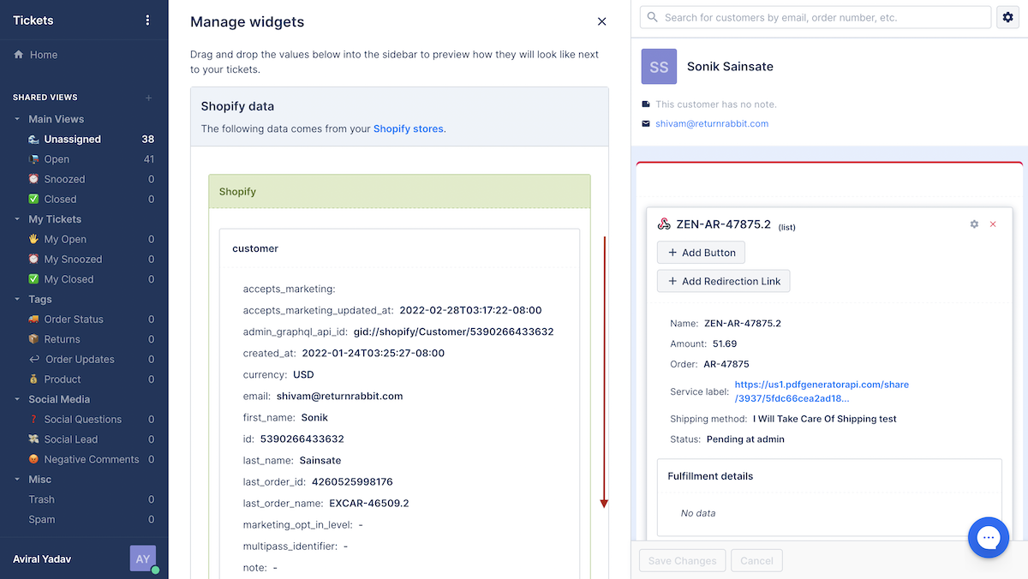
Task: Click the customer section heading
Action: click(255, 248)
